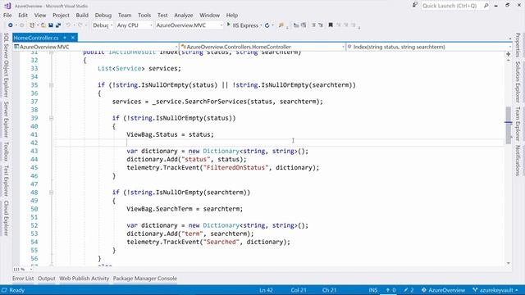Click the Find in Files toolbar icon
This screenshot has width=525, height=295.
281,25
